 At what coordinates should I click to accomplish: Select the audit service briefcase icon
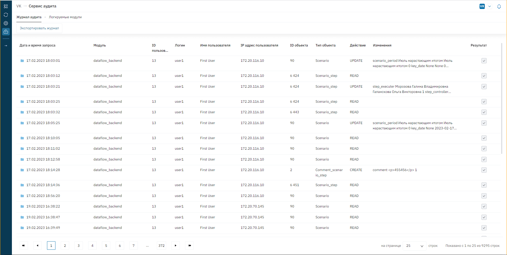pos(6,32)
